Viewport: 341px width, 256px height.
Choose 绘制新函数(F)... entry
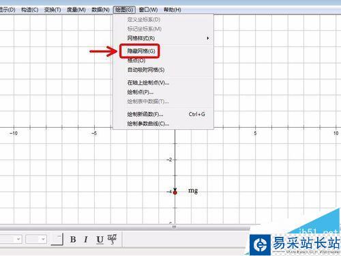click(x=163, y=114)
